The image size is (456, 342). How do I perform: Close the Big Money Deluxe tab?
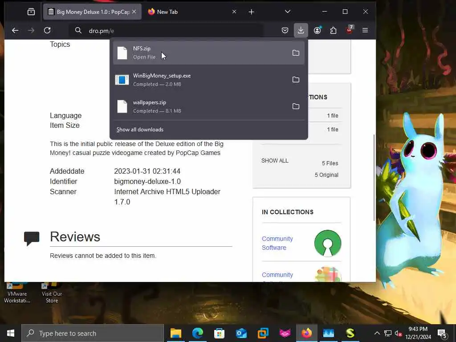coord(134,12)
